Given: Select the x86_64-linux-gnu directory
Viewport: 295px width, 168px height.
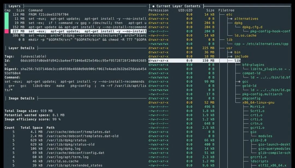Looking at the screenshot, I should [258, 103].
